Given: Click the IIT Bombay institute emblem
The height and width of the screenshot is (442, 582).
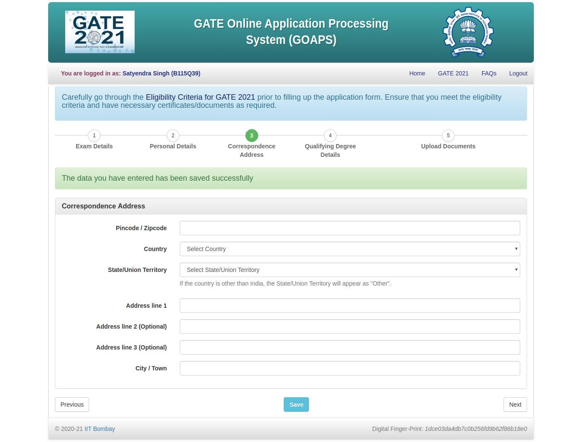Looking at the screenshot, I should [468, 32].
